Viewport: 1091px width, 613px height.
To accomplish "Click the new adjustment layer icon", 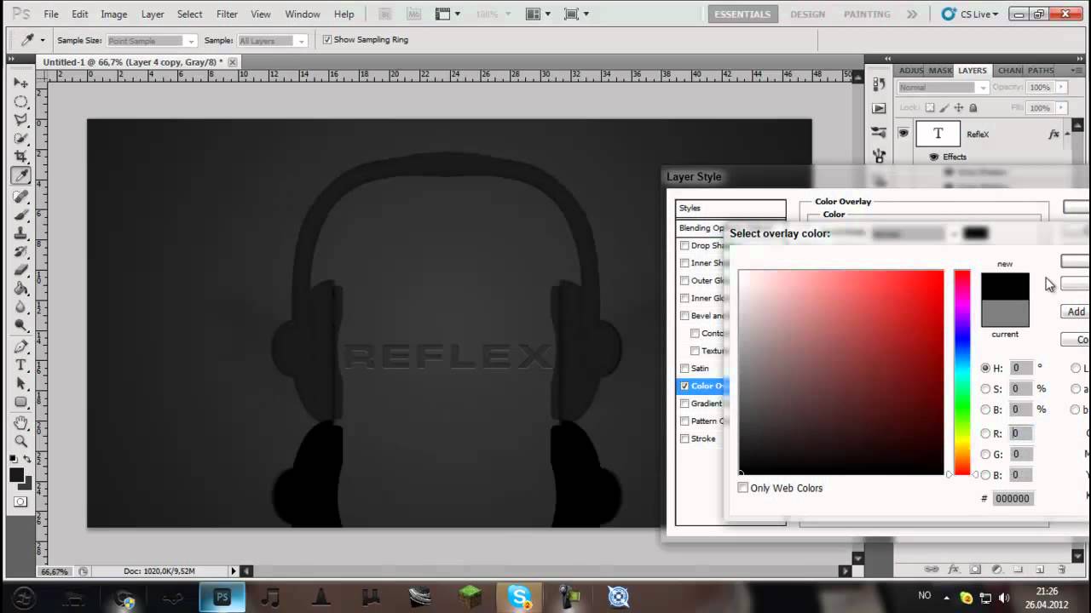I will click(x=996, y=569).
